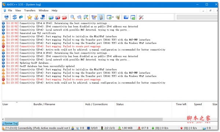The height and width of the screenshot is (132, 220).
Task: Toggle away mode user icon in status bar
Action: [73, 128]
